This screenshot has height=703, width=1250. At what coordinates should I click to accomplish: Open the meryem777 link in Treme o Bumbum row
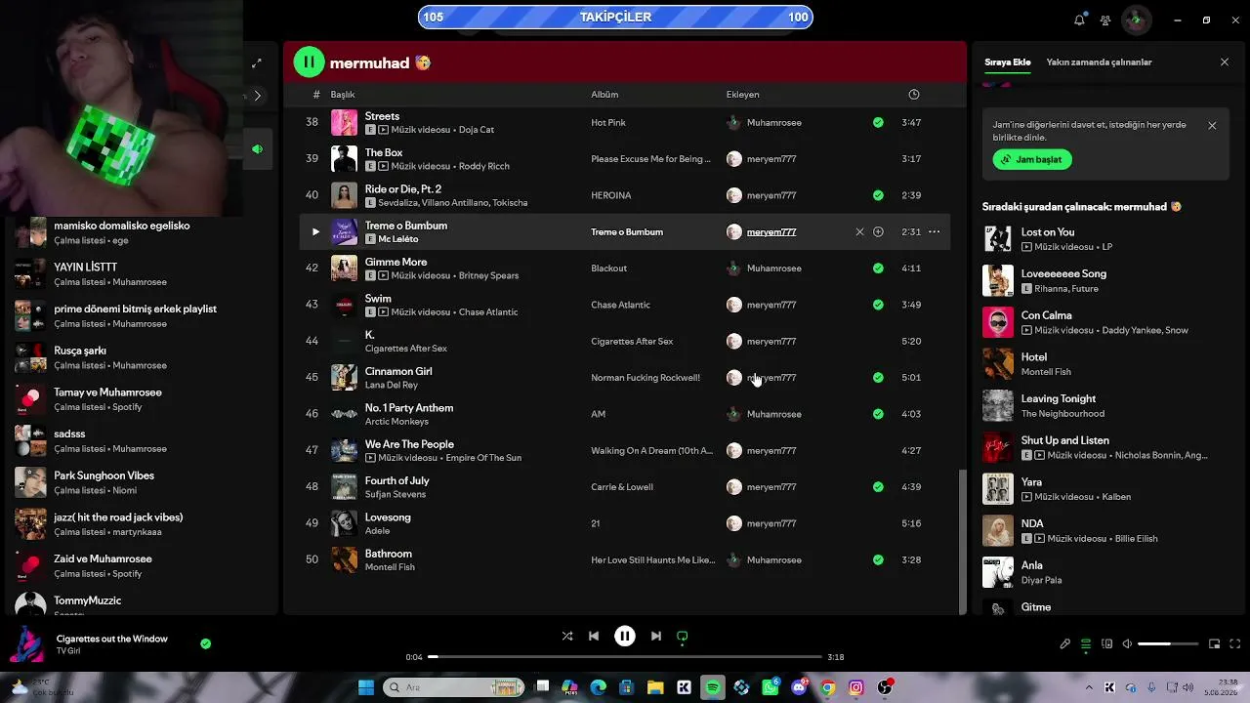771,232
